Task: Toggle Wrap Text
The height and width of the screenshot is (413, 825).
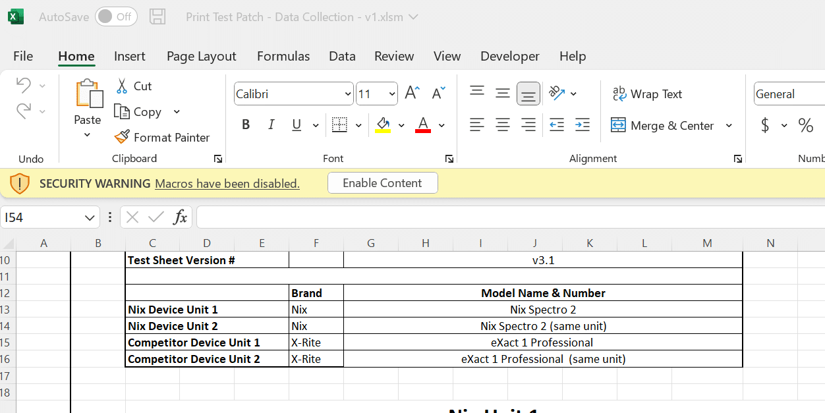Action: (x=647, y=94)
